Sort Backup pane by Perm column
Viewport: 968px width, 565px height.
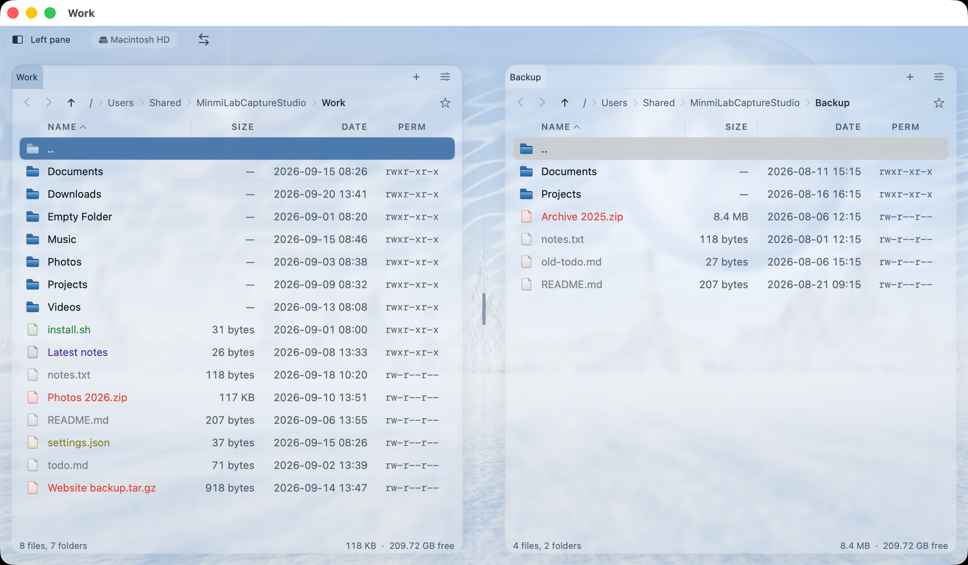coord(905,127)
